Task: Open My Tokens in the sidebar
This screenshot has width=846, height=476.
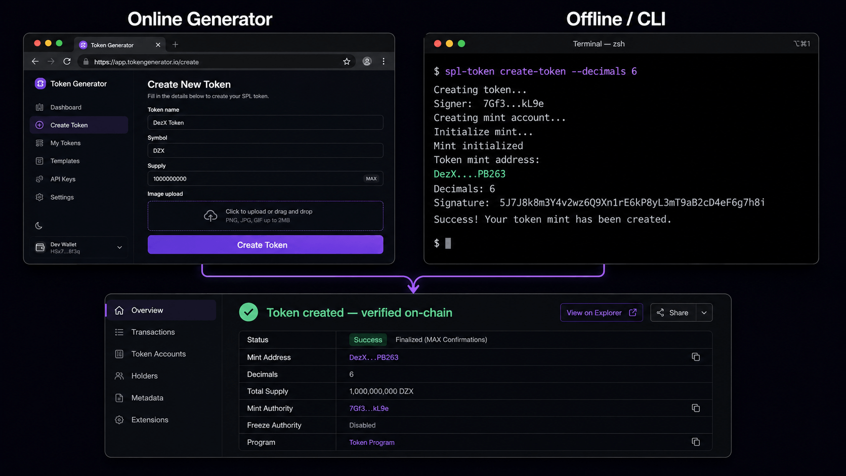Action: tap(78, 143)
